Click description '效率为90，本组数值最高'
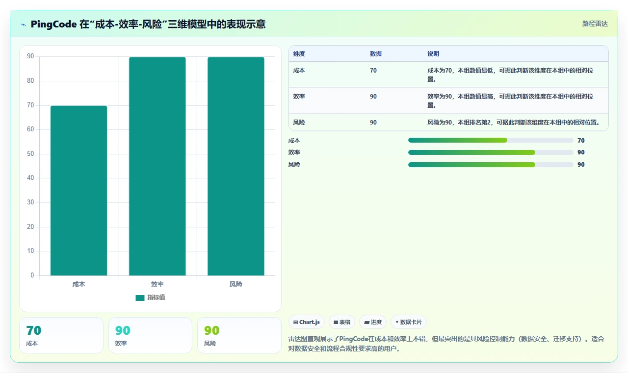Image resolution: width=628 pixels, height=373 pixels. 510,100
